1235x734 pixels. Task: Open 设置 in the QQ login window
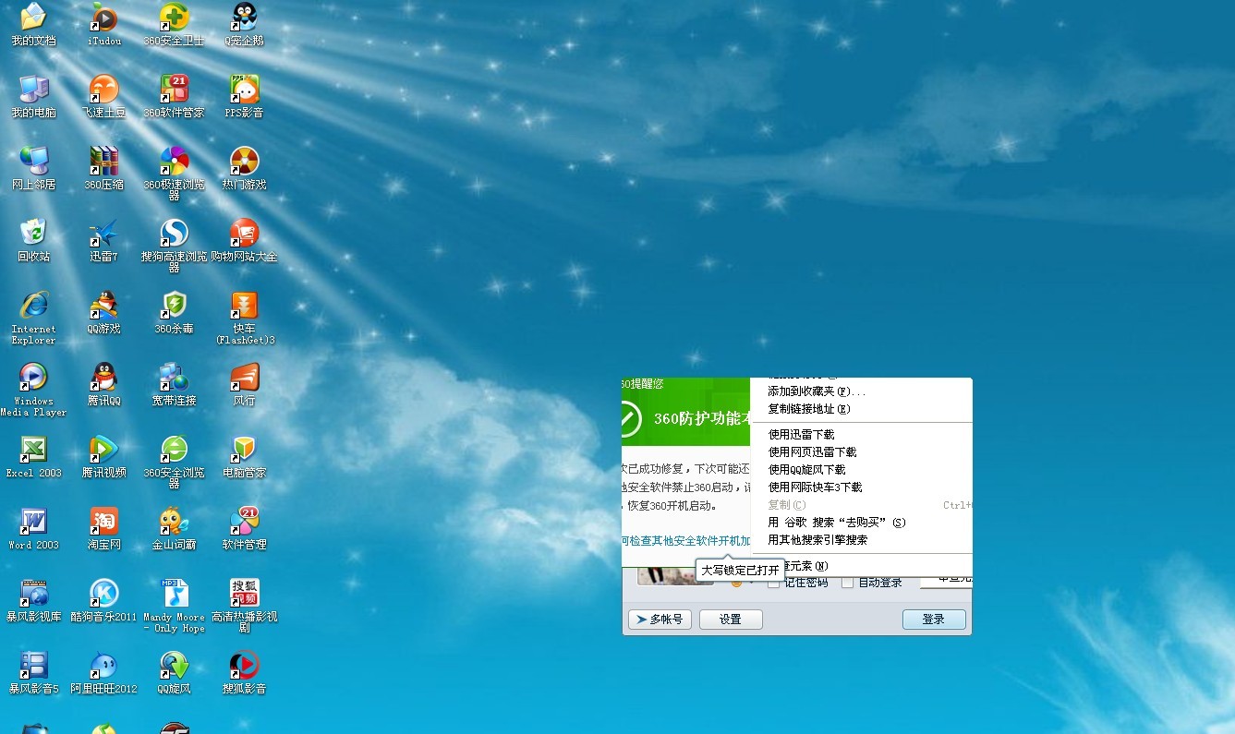(x=731, y=619)
